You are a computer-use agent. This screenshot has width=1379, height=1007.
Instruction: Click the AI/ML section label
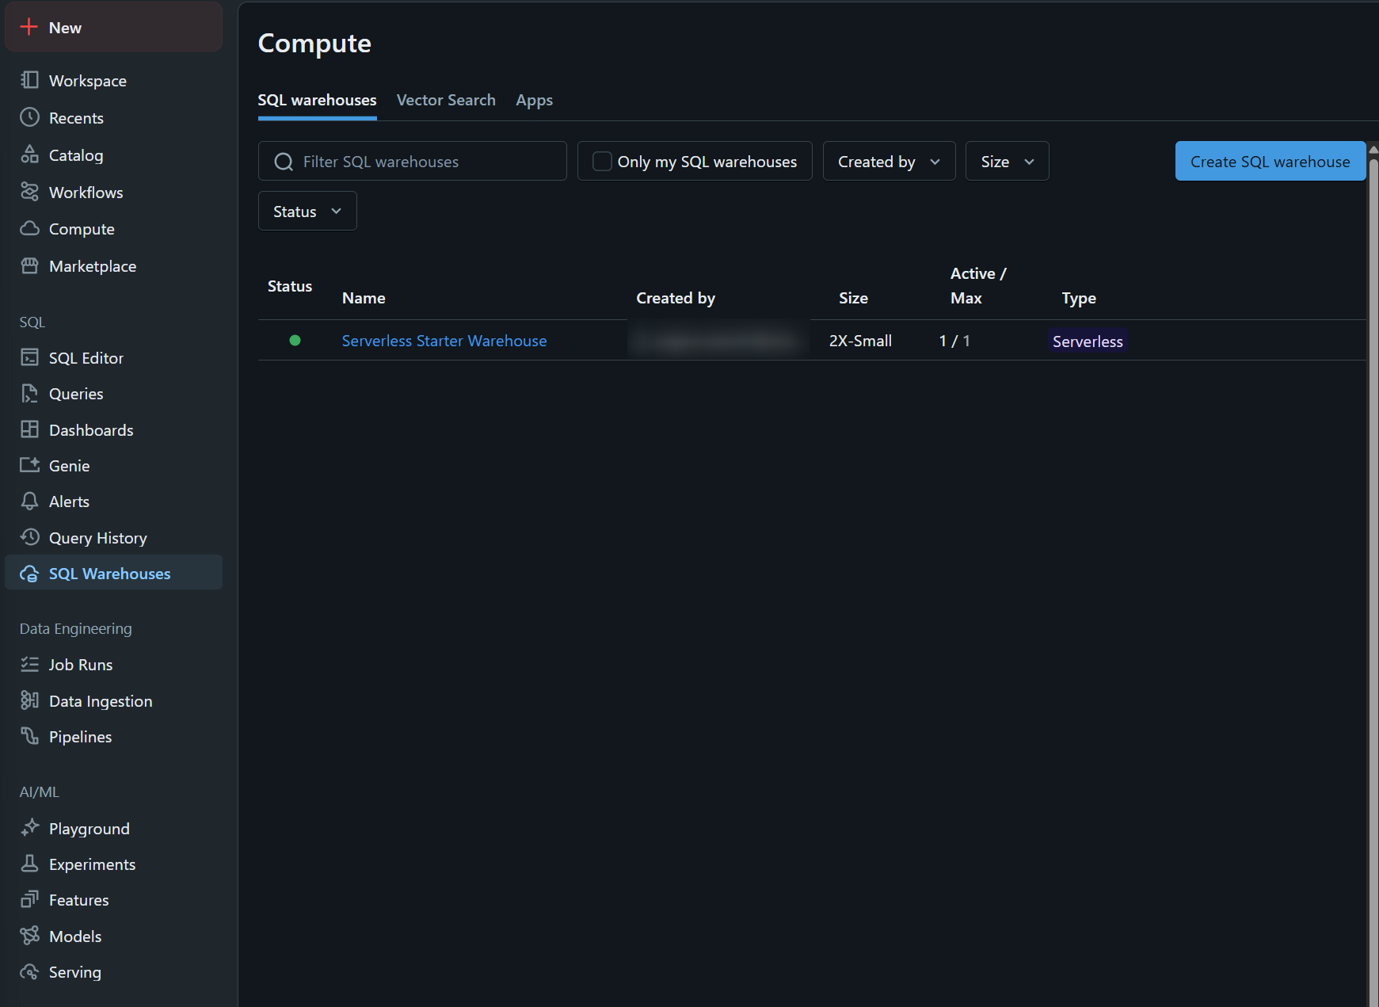pyautogui.click(x=40, y=791)
